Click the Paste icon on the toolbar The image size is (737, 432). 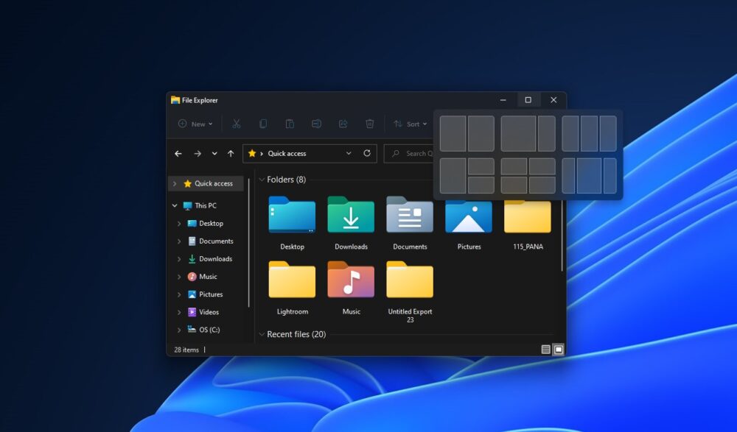tap(290, 124)
